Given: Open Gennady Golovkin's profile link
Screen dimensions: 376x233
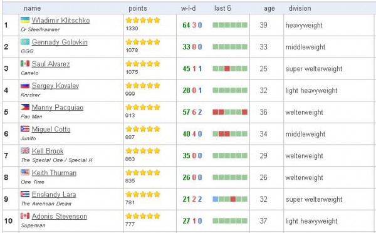Looking at the screenshot, I should point(60,42).
